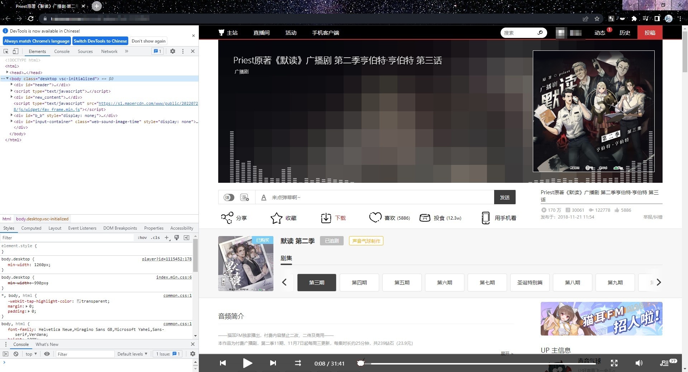Toggle rendering emulations paintbrush icon

coord(177,238)
